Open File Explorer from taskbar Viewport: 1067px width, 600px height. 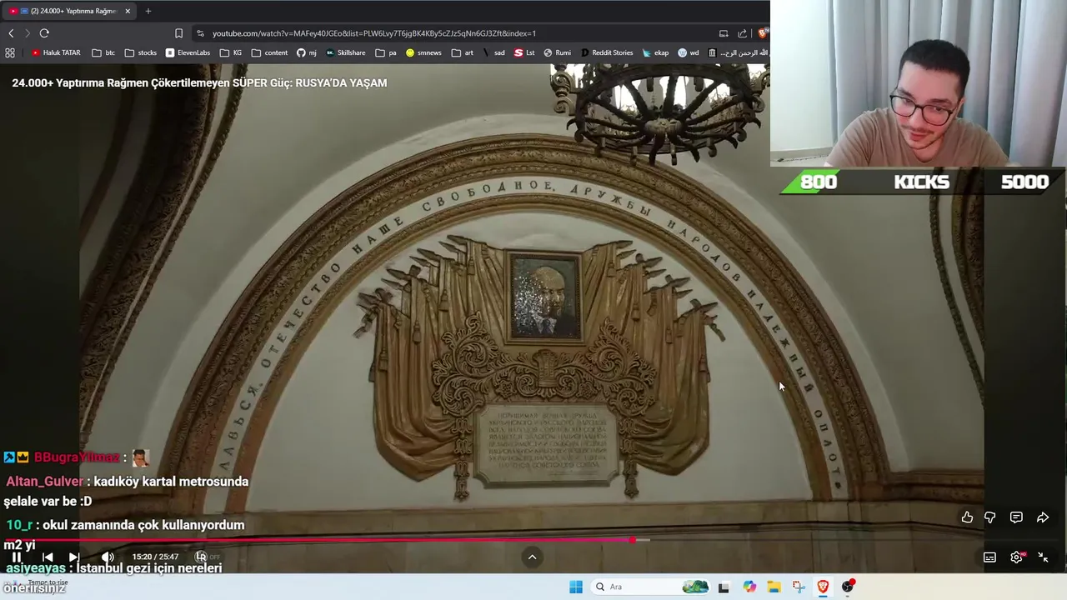coord(774,587)
